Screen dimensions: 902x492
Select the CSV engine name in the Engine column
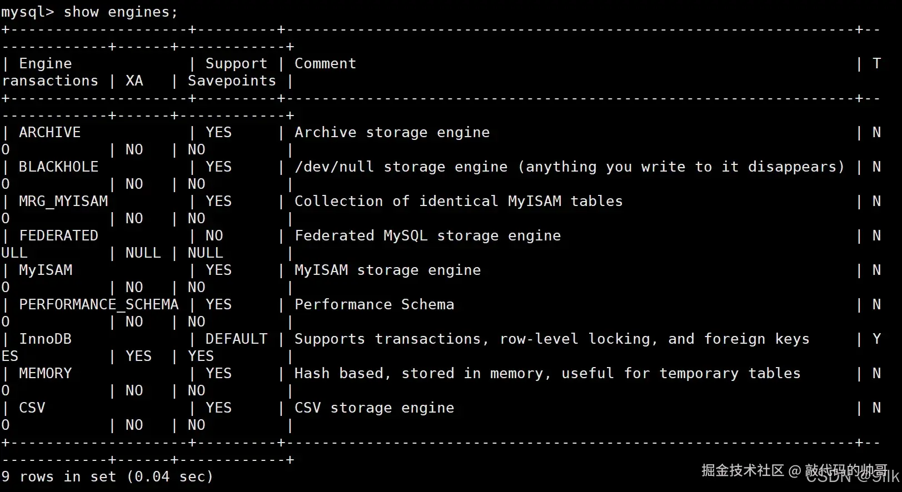(x=32, y=408)
